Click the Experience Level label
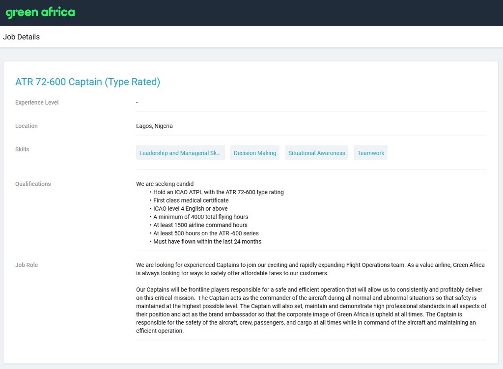The height and width of the screenshot is (369, 503). 37,102
